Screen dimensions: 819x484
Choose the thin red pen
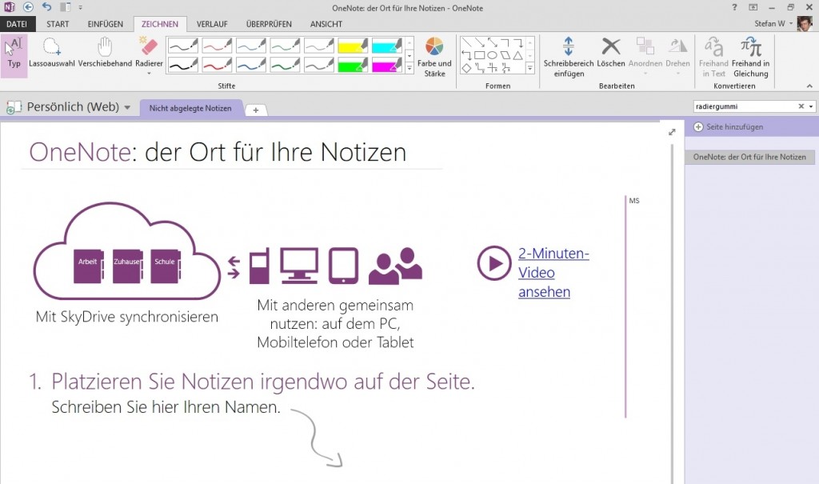coord(217,46)
